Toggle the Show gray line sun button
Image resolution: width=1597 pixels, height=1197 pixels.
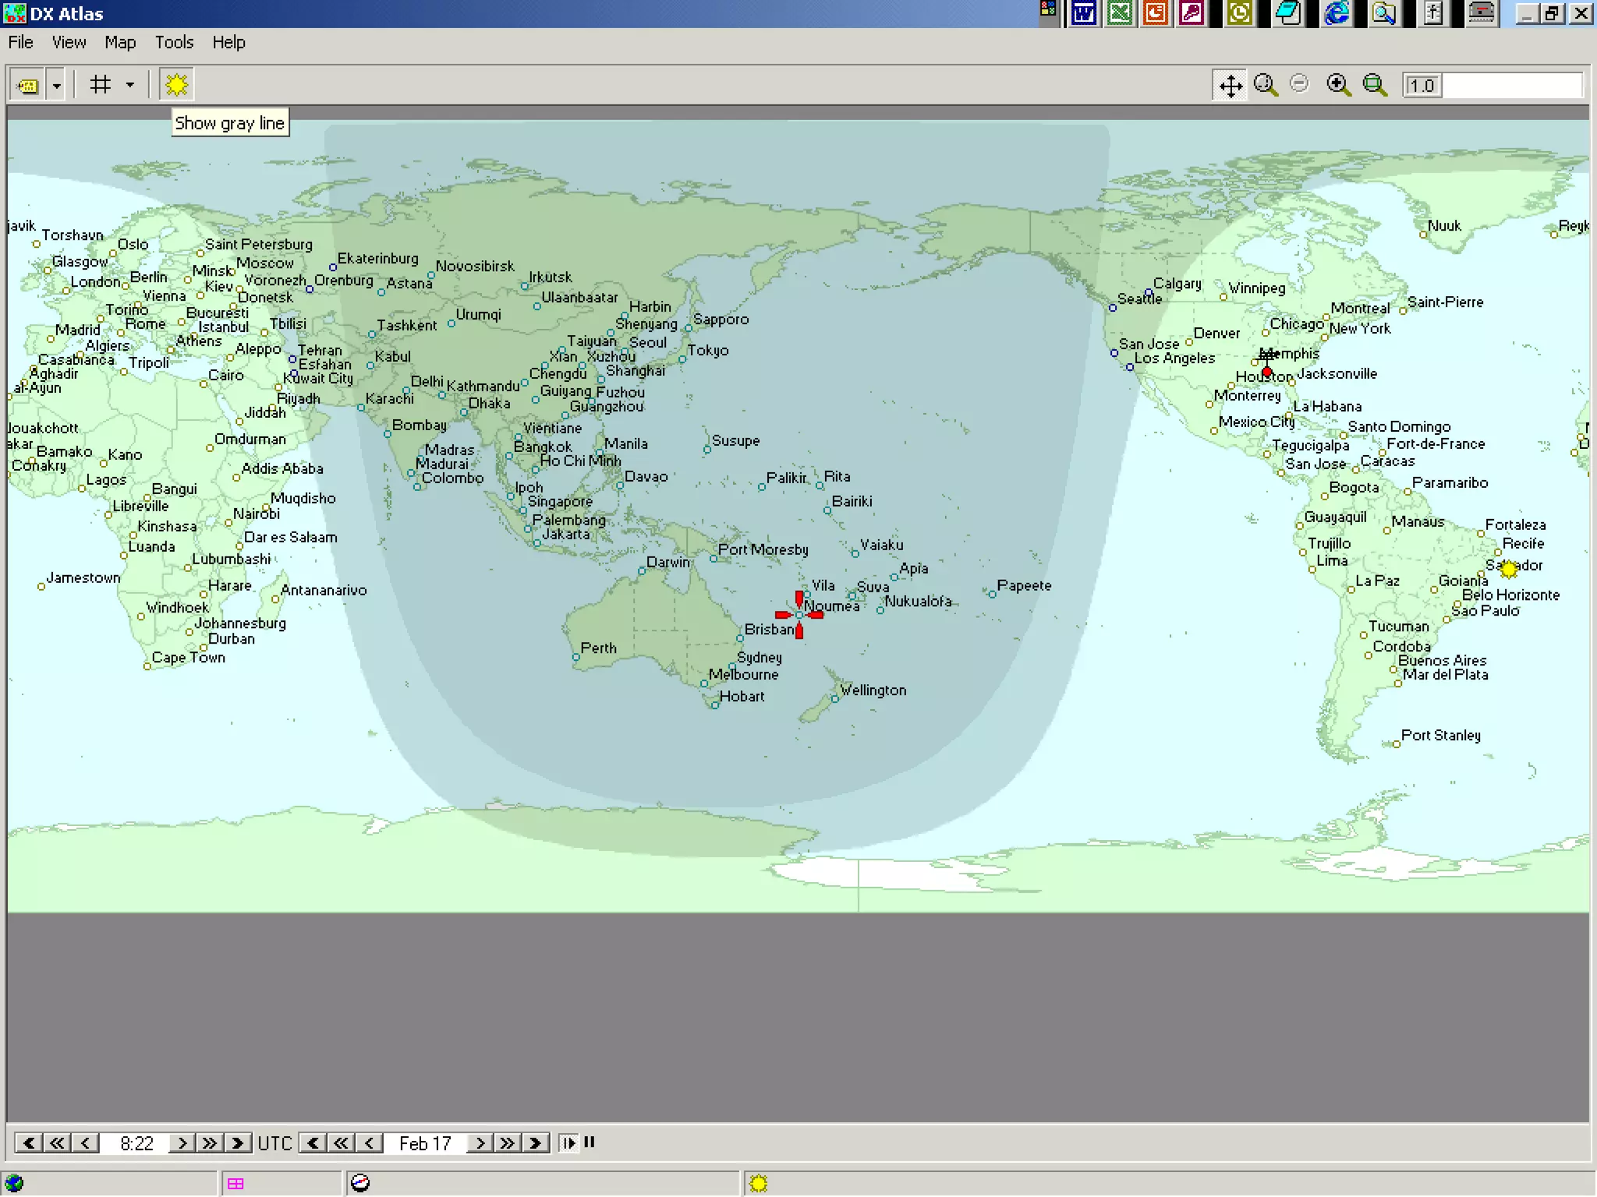tap(177, 85)
